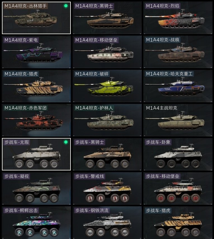Viewport: 214px width, 239px height.
Task: Pick the 步战车-凝视 vehicle skin
Action: click(36, 188)
